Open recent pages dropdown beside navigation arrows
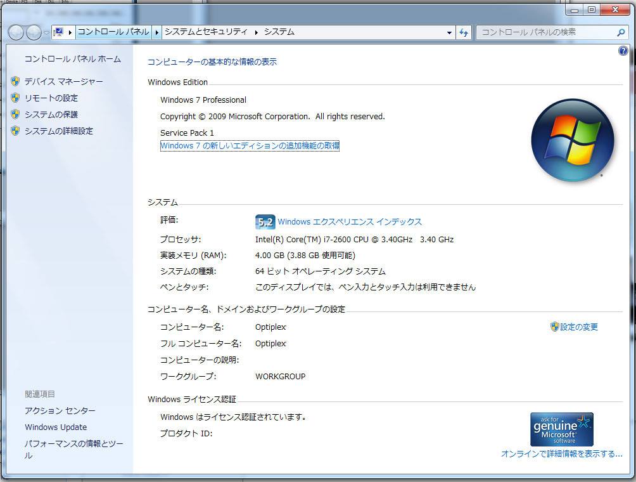Image resolution: width=636 pixels, height=482 pixels. 46,32
